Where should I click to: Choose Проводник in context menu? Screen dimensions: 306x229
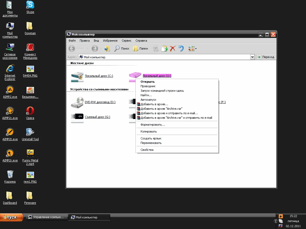(177, 86)
